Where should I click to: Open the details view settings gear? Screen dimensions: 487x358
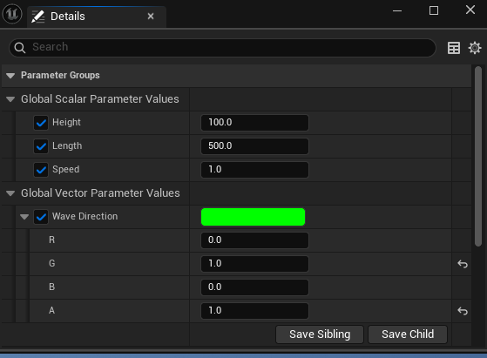pos(475,48)
